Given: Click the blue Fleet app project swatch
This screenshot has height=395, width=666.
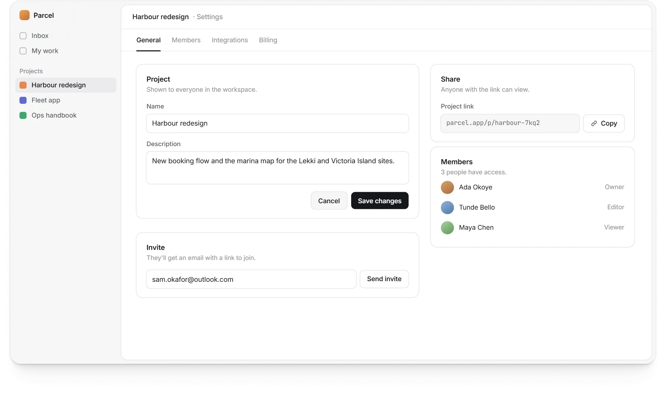Looking at the screenshot, I should (x=23, y=100).
